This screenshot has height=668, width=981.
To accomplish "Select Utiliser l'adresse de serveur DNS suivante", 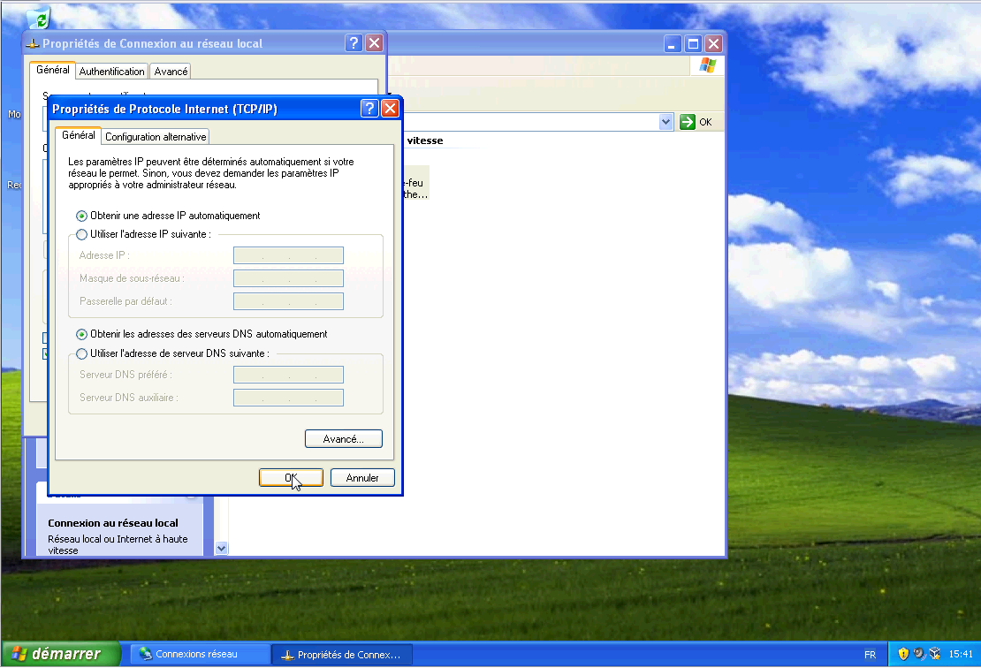I will (81, 354).
